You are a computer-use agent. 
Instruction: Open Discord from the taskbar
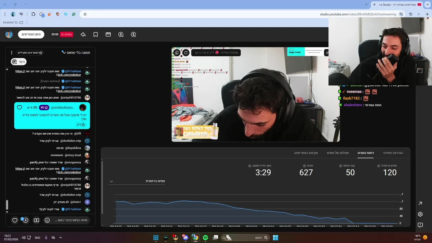pyautogui.click(x=185, y=238)
